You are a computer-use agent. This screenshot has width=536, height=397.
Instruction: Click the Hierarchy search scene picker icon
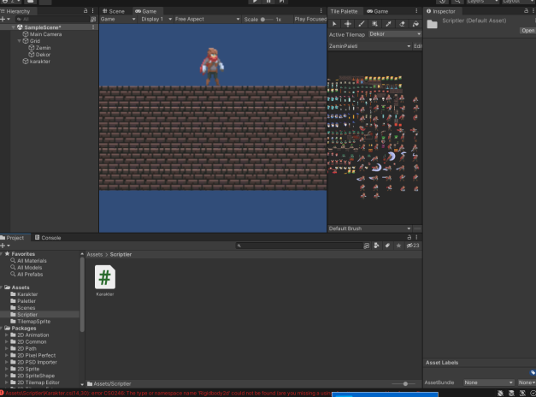pyautogui.click(x=93, y=19)
